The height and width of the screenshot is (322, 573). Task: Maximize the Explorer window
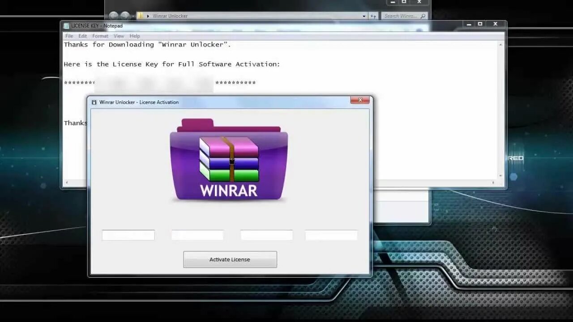click(x=404, y=2)
